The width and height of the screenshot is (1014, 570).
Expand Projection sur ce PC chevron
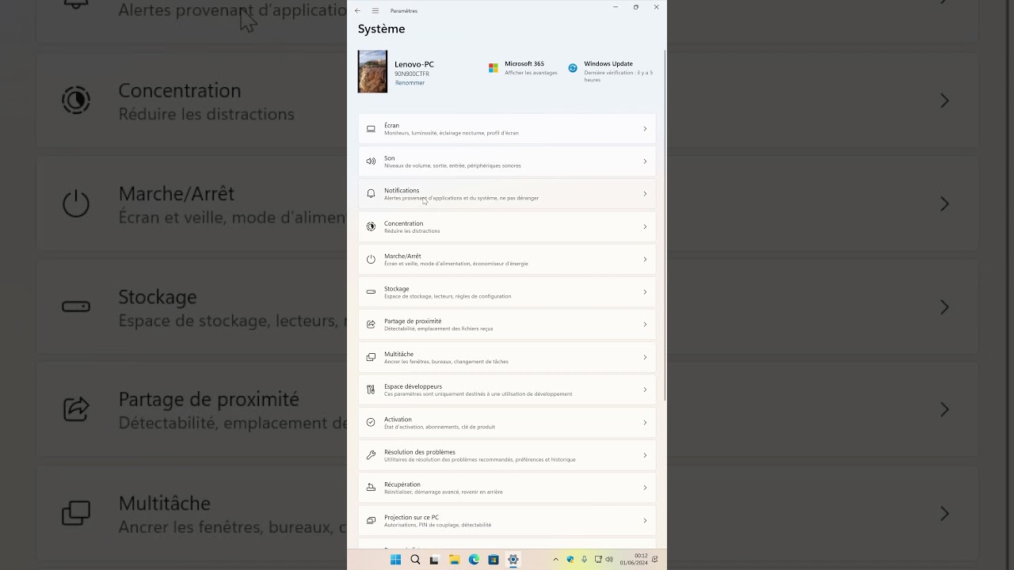click(645, 520)
